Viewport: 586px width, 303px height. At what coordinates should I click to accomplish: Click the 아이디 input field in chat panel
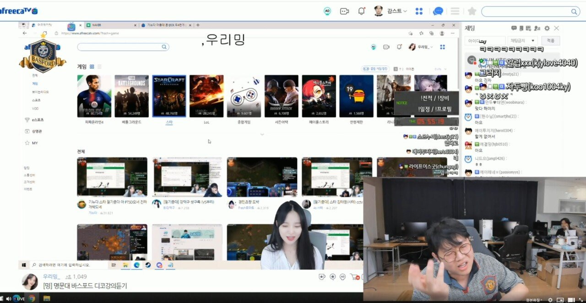(x=485, y=41)
